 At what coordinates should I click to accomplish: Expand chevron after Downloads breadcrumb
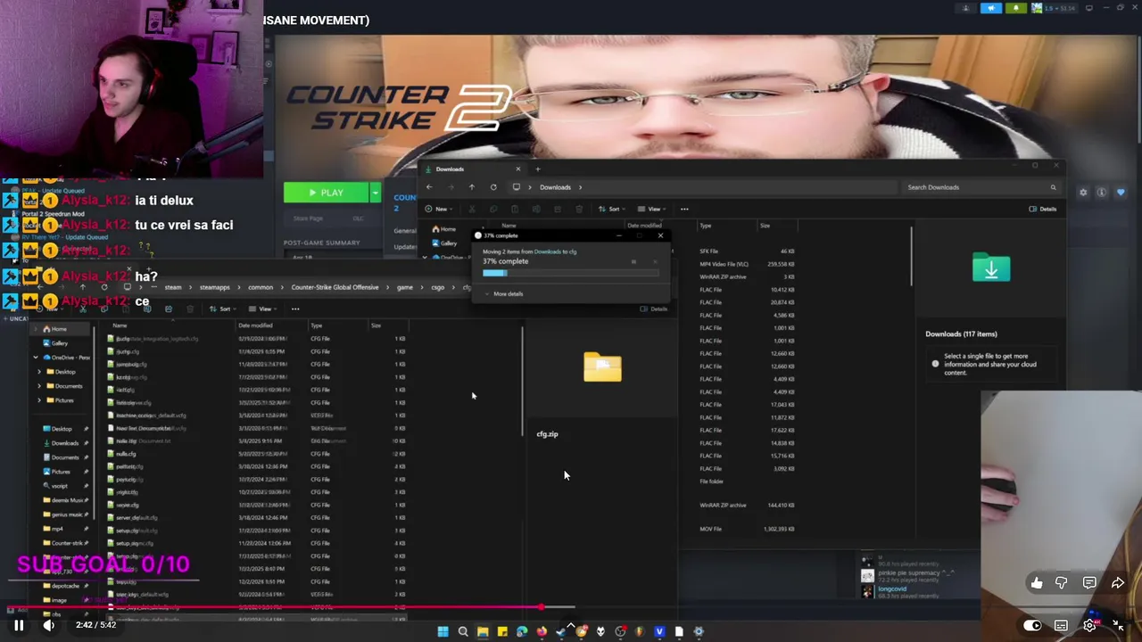581,187
